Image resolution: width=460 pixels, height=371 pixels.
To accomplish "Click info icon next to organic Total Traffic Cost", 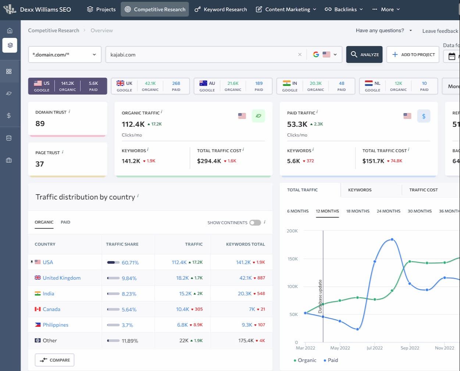I will 243,149.
